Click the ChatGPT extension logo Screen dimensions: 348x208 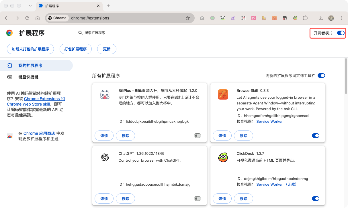pyautogui.click(x=105, y=157)
